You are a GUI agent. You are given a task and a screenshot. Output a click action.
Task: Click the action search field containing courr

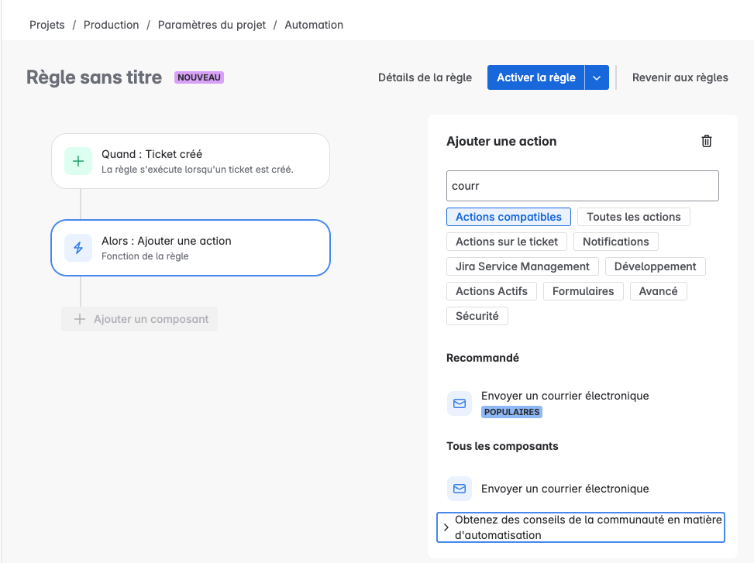point(582,185)
